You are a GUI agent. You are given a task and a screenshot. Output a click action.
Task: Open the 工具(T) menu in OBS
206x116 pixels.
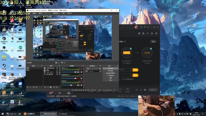(63, 13)
